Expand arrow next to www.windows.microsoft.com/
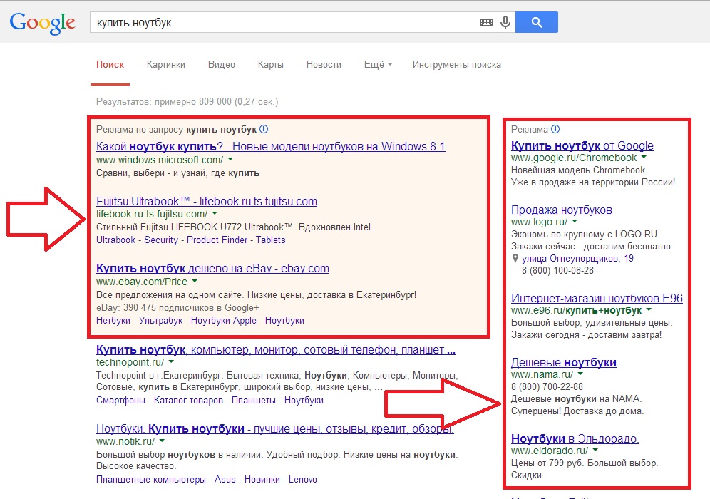 [230, 160]
